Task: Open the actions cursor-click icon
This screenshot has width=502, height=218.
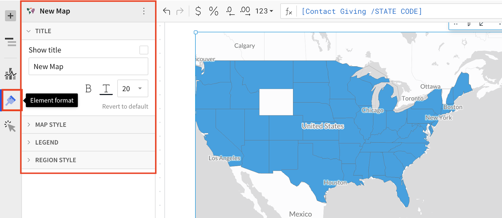Action: 10,126
